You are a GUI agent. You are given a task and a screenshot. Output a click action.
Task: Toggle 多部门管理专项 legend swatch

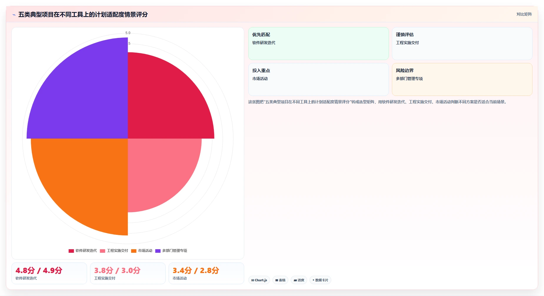click(x=158, y=251)
